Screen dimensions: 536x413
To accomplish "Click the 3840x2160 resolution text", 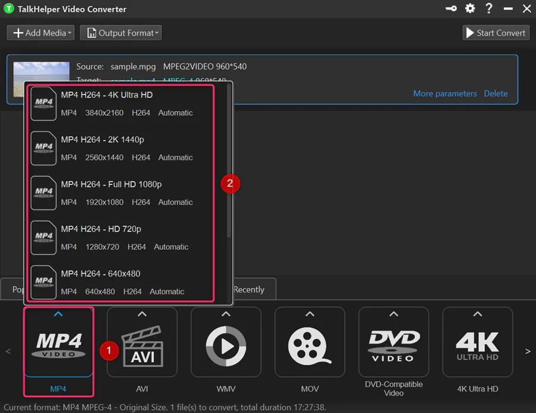I will click(104, 113).
